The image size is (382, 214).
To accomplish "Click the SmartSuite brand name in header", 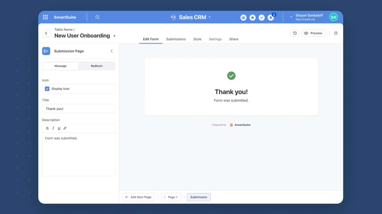I will 65,17.
